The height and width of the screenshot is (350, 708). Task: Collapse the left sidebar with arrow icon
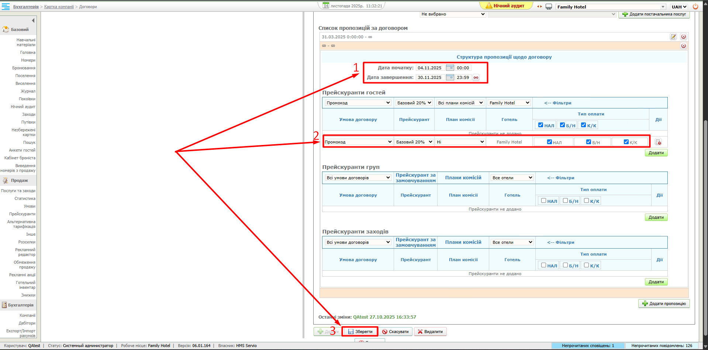click(33, 21)
